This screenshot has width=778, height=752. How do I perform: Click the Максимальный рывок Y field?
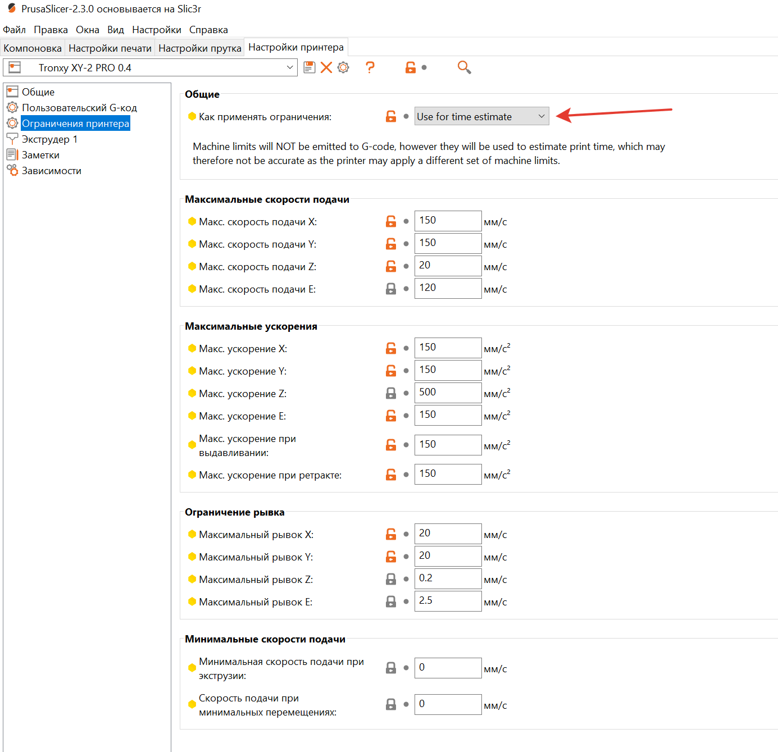point(448,556)
